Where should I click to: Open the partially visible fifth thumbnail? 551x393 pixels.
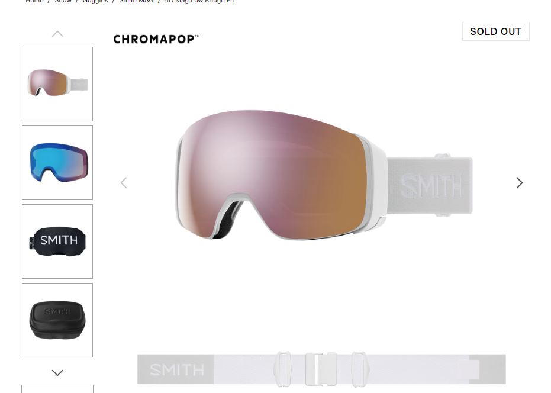(x=57, y=389)
